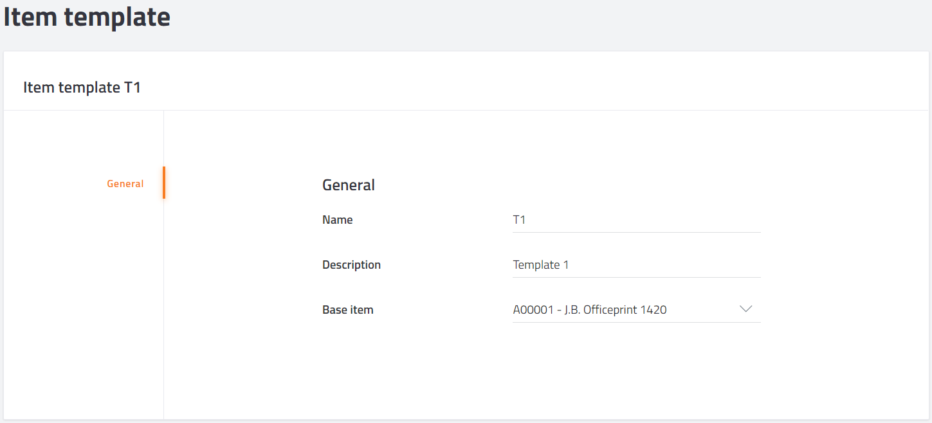This screenshot has width=932, height=423.
Task: Select the General sidebar tab
Action: coord(125,184)
